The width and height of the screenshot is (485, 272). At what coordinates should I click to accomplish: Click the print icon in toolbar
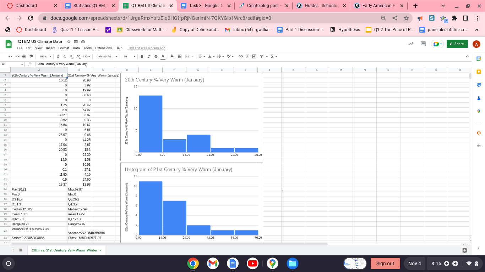pyautogui.click(x=24, y=56)
